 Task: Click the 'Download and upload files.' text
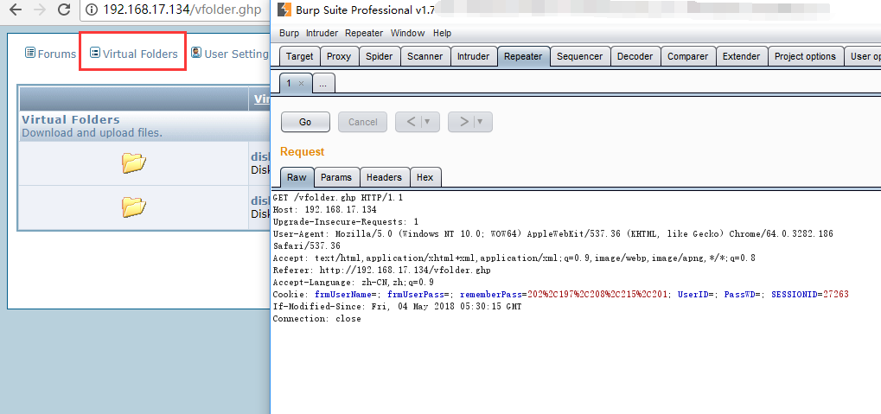point(92,133)
